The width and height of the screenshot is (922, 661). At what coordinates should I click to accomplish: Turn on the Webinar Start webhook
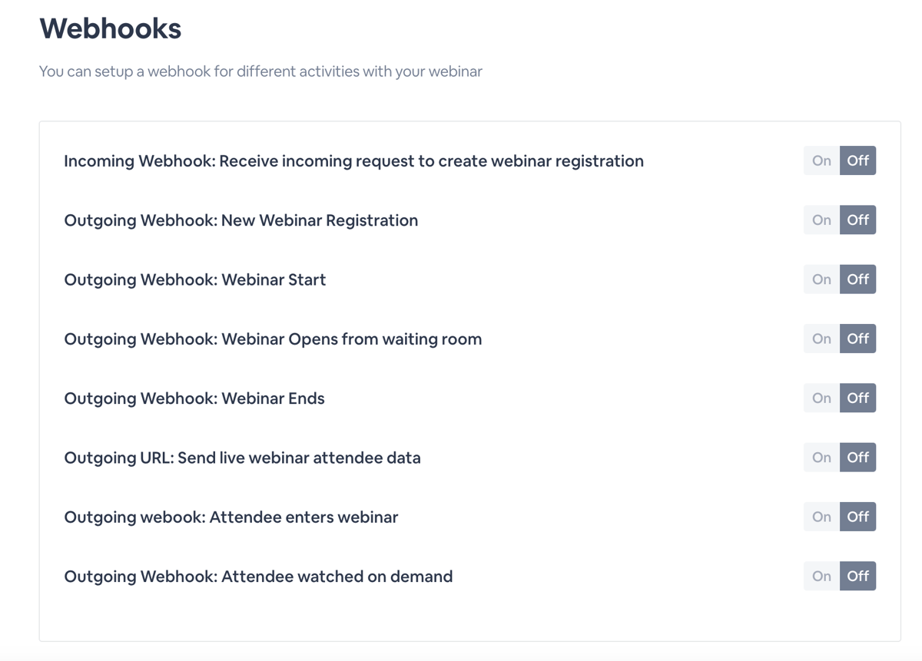point(821,279)
